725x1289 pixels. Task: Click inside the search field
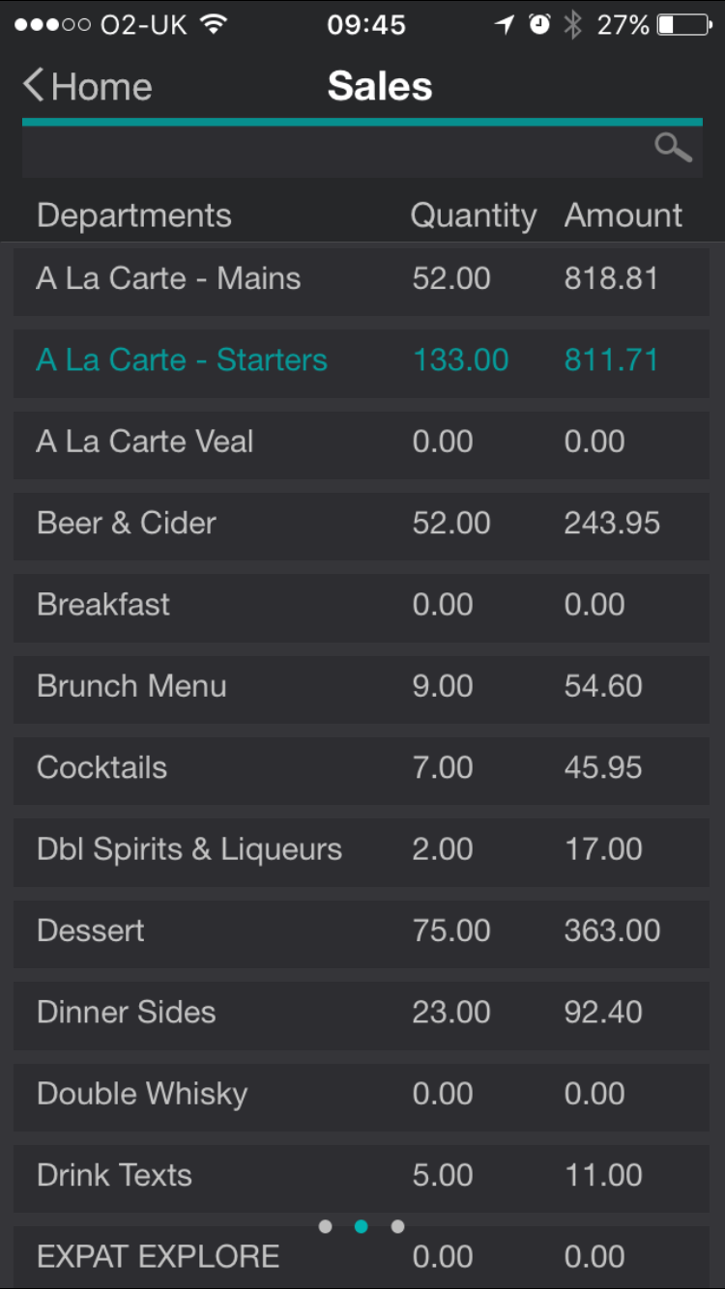329,150
